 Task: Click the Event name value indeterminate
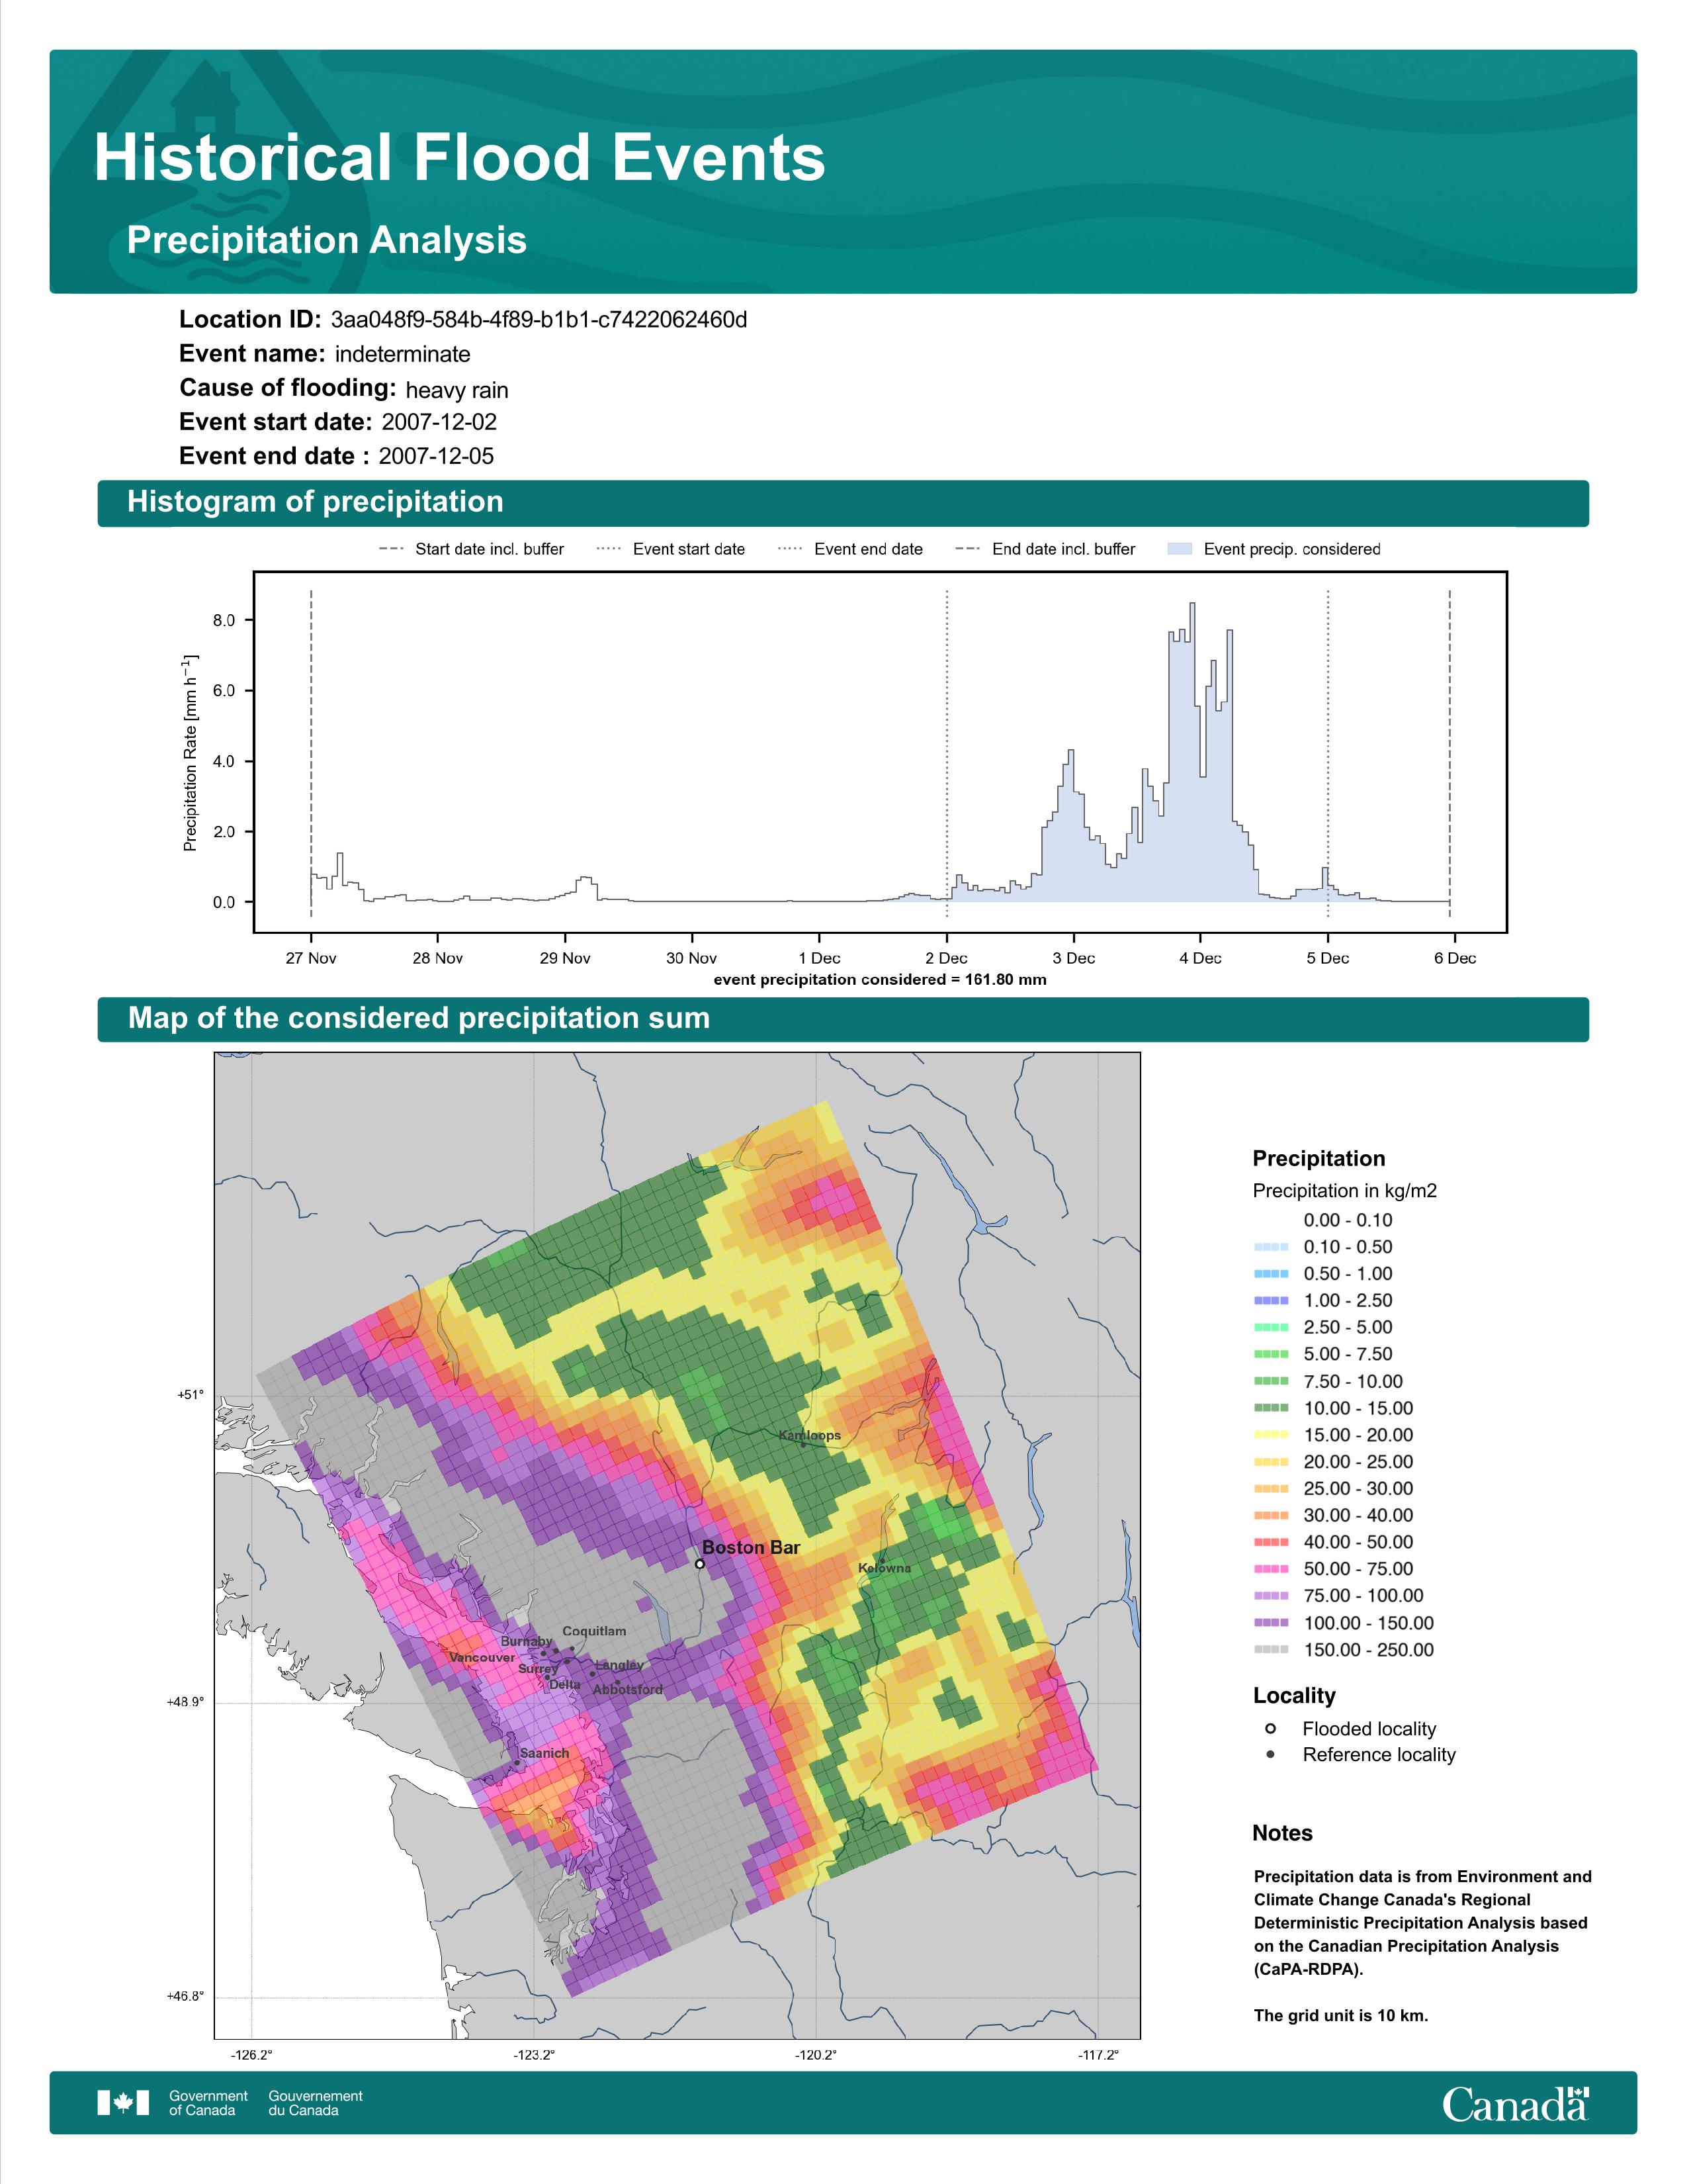(403, 354)
